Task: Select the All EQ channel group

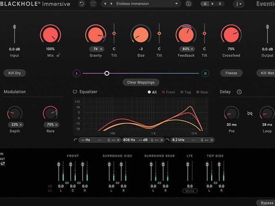Action: pos(152,92)
